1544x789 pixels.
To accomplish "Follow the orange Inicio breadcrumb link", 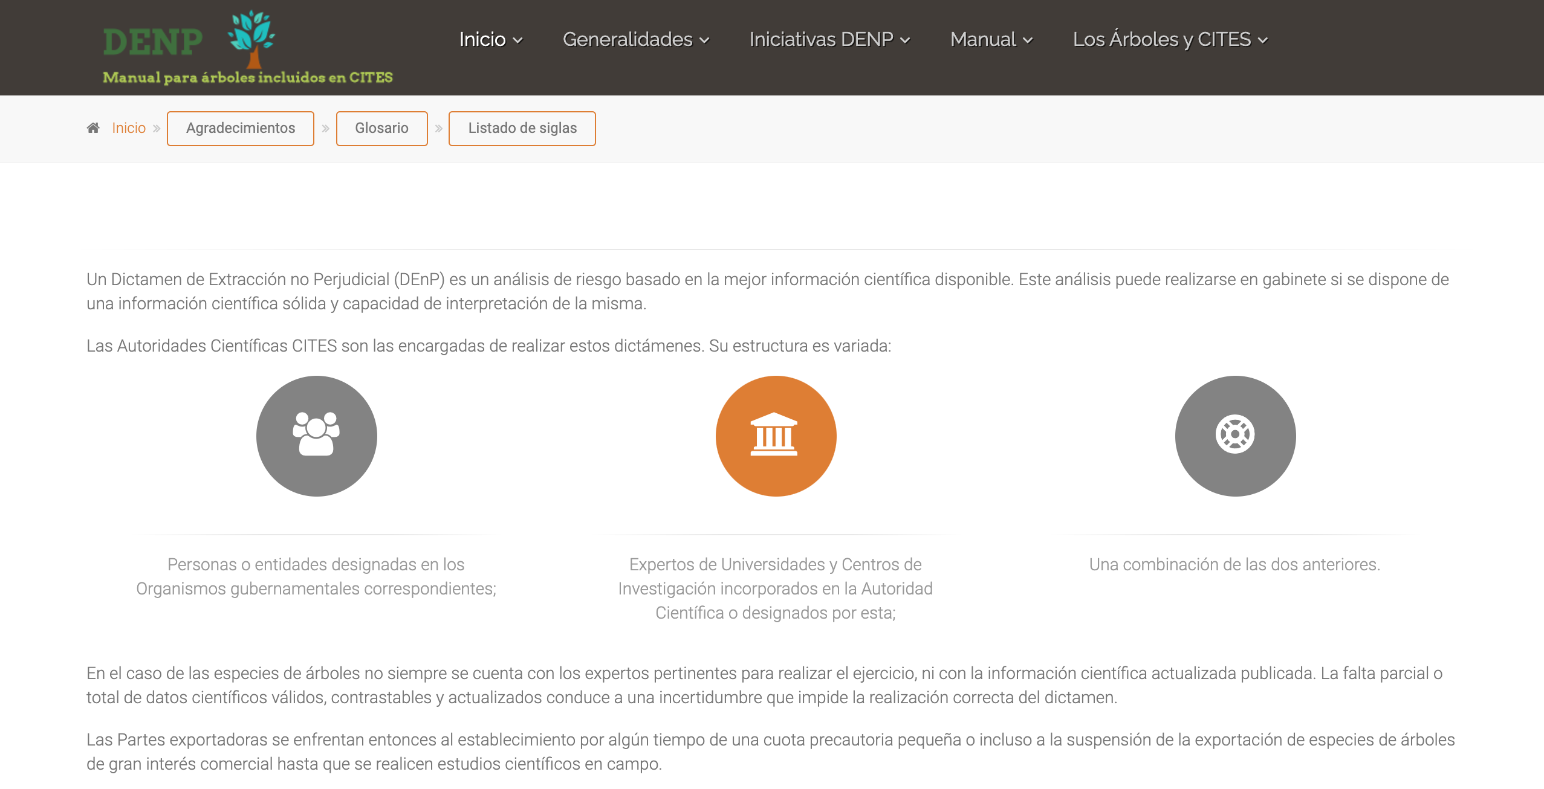I will (129, 128).
